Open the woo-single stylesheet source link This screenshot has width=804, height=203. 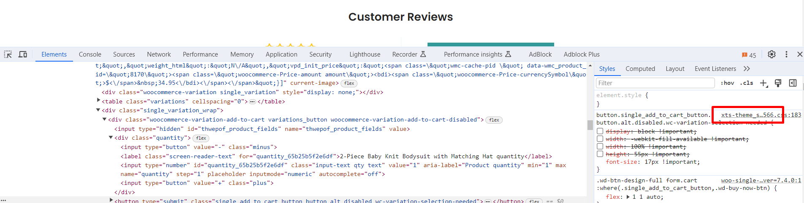click(761, 180)
